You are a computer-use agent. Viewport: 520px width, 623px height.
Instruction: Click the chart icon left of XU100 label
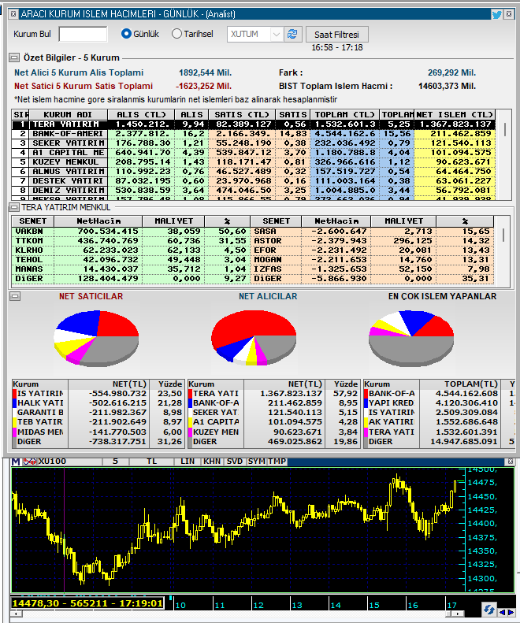pos(29,462)
